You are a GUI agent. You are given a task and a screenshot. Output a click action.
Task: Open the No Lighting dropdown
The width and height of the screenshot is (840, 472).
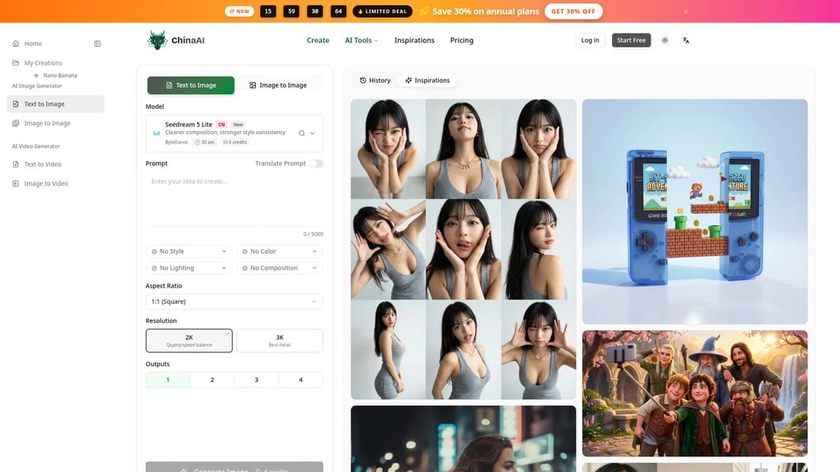189,268
